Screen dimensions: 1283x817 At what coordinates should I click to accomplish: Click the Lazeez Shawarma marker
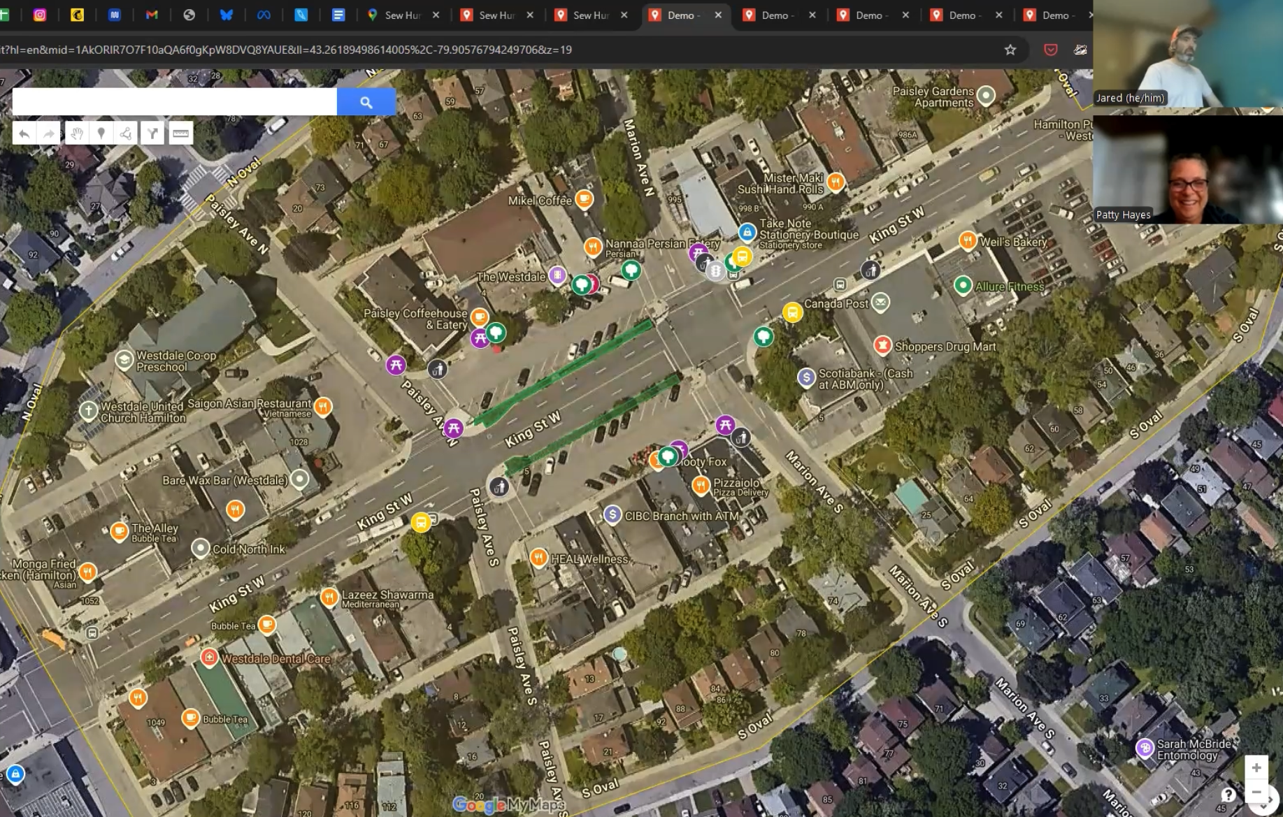[x=329, y=597]
